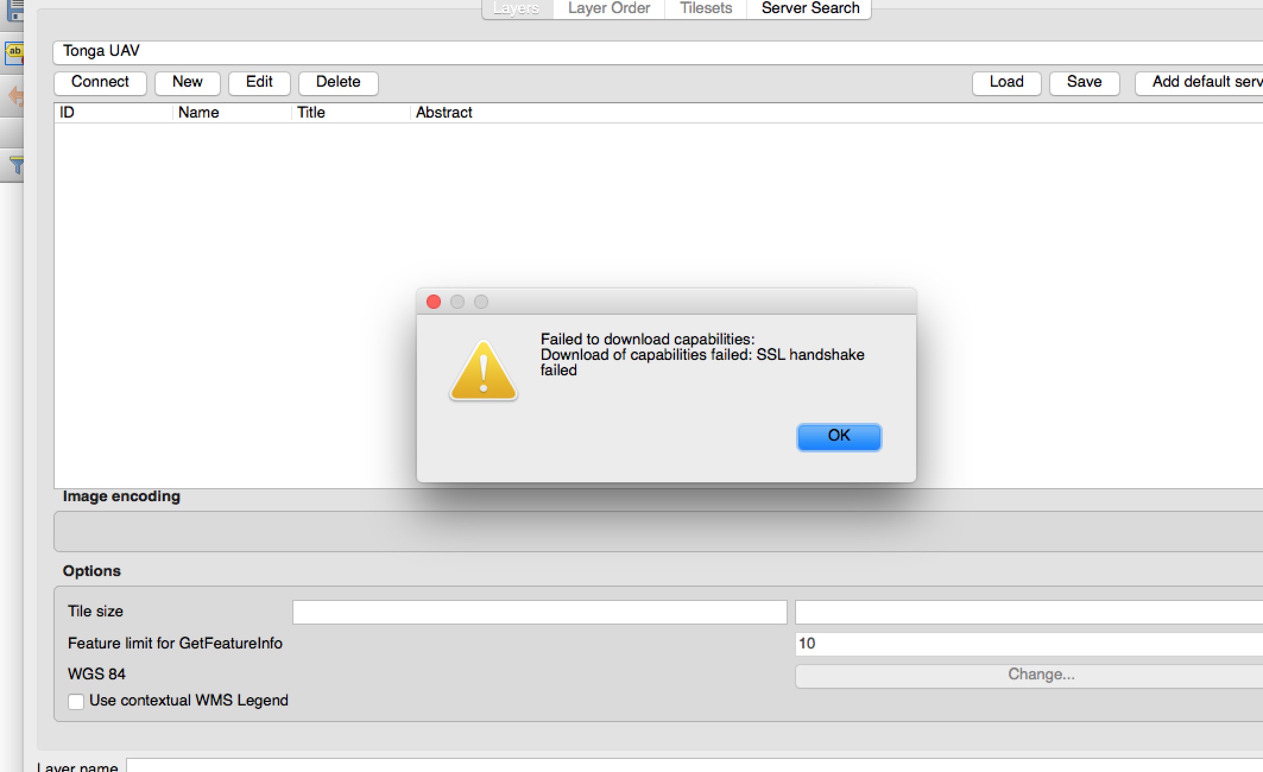Click OK to dismiss SSL error
Viewport: 1263px width, 772px height.
click(x=837, y=435)
